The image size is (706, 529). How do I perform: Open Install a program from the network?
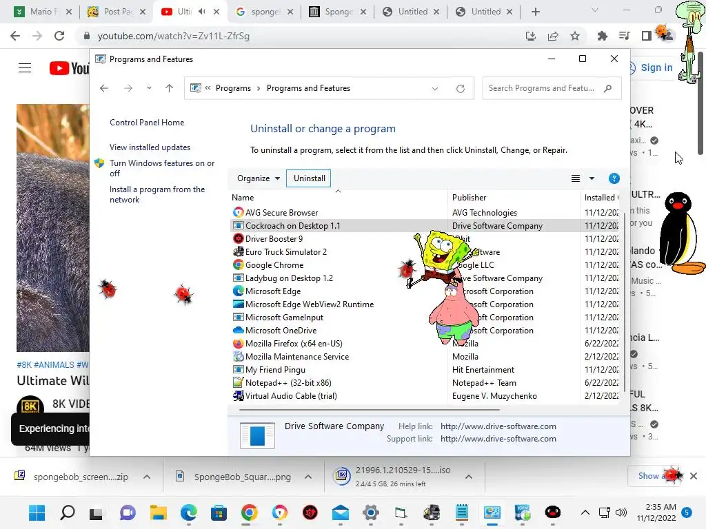coord(157,194)
